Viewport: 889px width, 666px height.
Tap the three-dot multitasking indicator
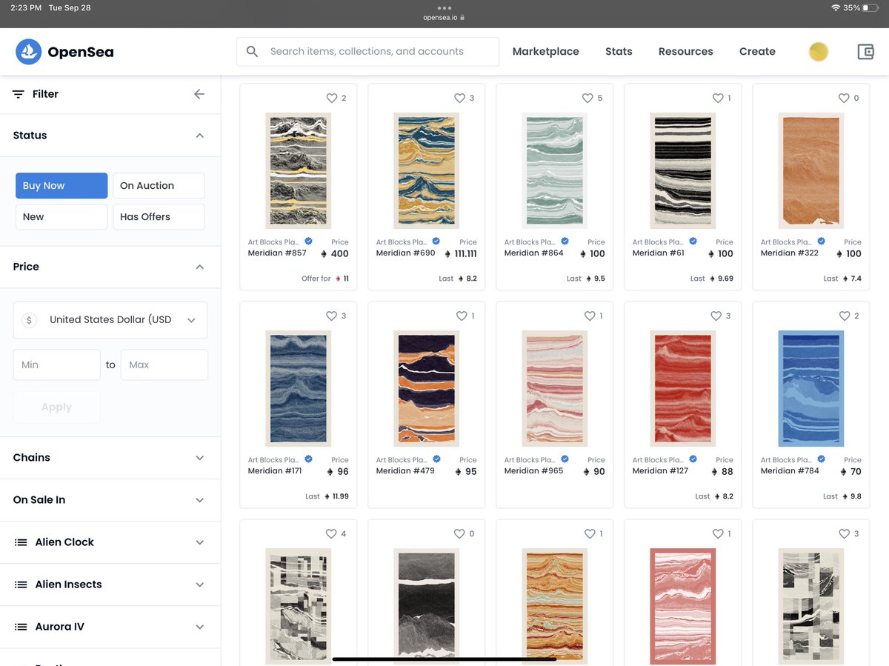click(x=444, y=7)
